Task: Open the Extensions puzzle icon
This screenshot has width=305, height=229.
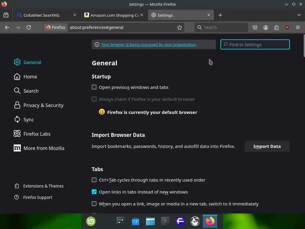Action: 276,27
